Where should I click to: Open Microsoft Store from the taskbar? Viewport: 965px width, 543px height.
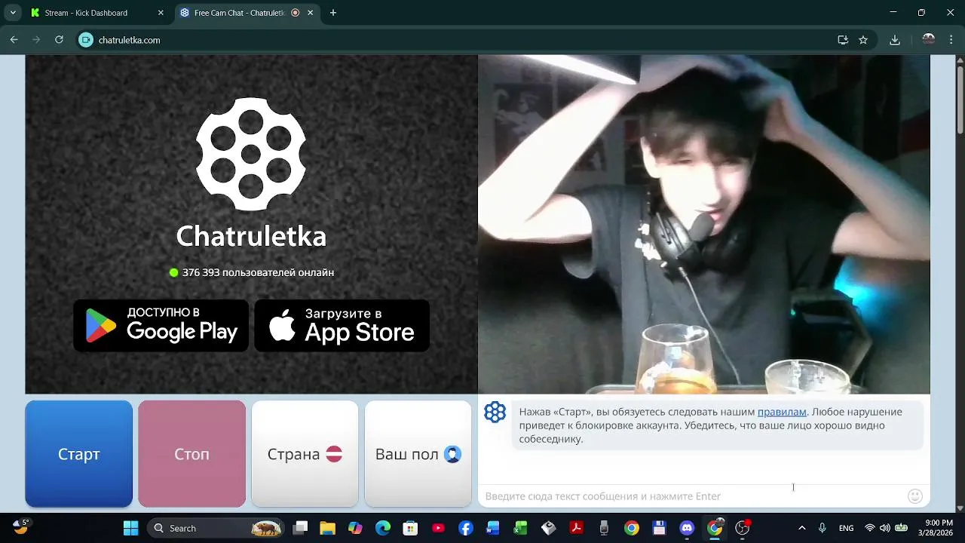click(x=410, y=528)
